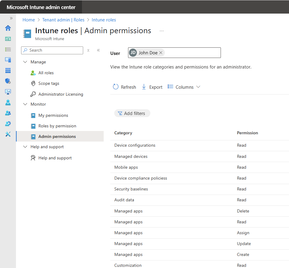Open the Dashboard icon in left rail

8,39
